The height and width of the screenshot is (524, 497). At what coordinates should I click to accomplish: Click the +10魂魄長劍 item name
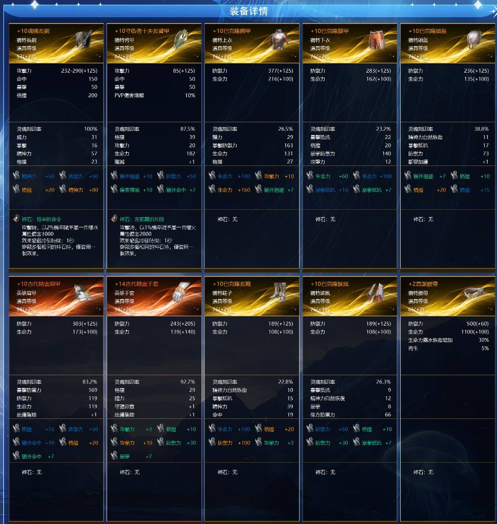coord(33,31)
